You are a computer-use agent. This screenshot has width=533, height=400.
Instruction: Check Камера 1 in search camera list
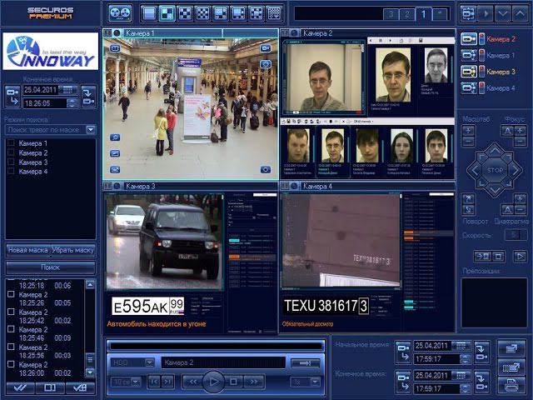click(11, 142)
